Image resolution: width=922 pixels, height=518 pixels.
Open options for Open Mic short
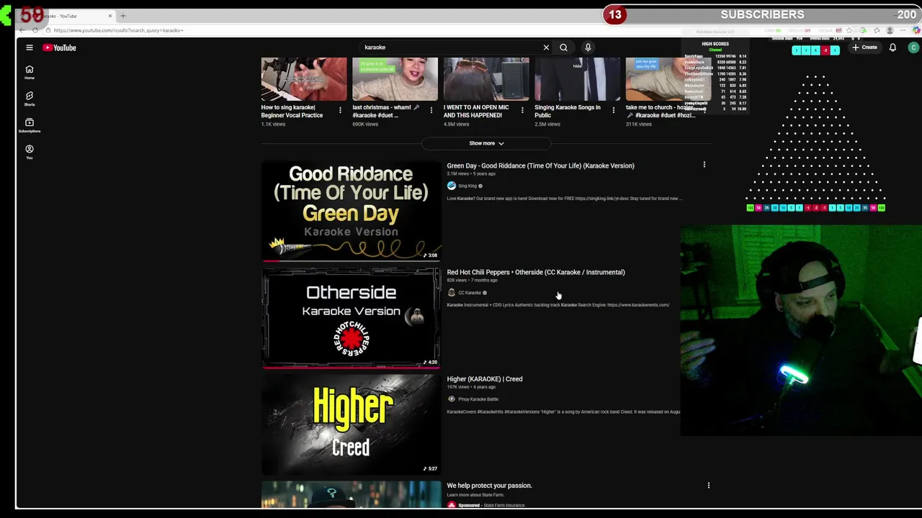click(522, 110)
